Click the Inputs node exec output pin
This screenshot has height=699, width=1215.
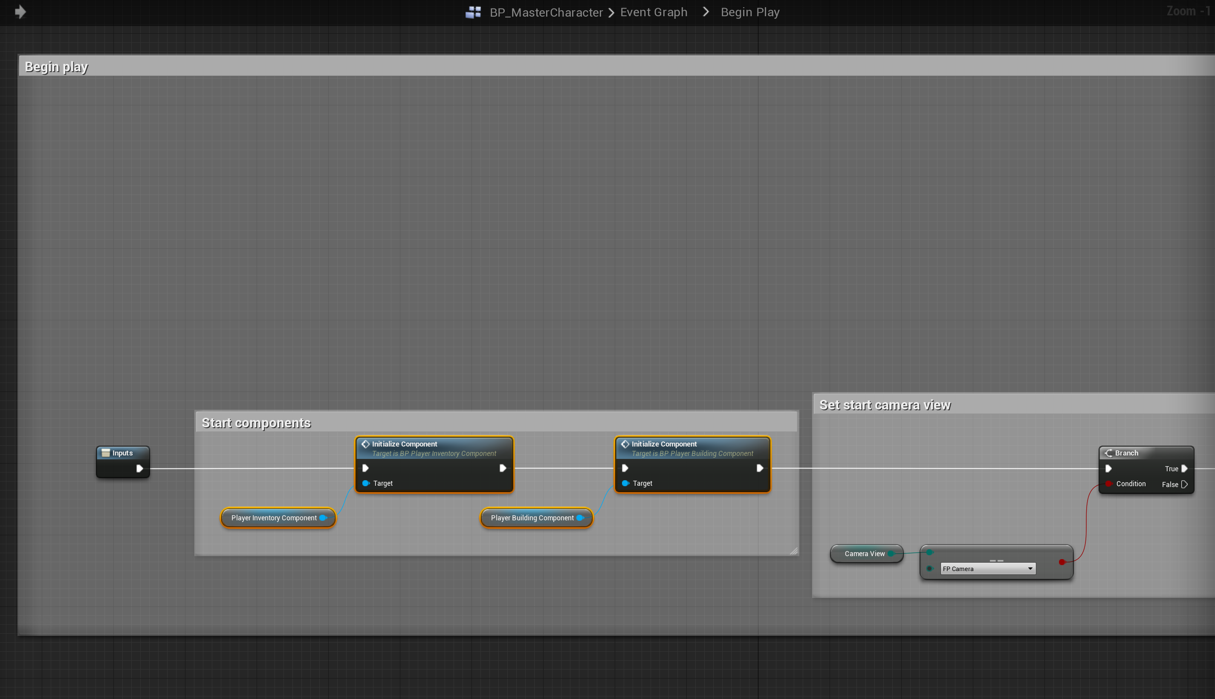139,468
